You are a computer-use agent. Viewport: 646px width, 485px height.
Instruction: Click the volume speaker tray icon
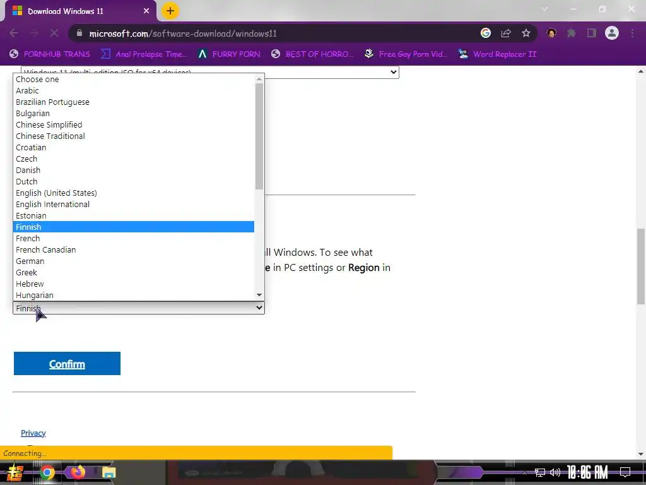(555, 472)
